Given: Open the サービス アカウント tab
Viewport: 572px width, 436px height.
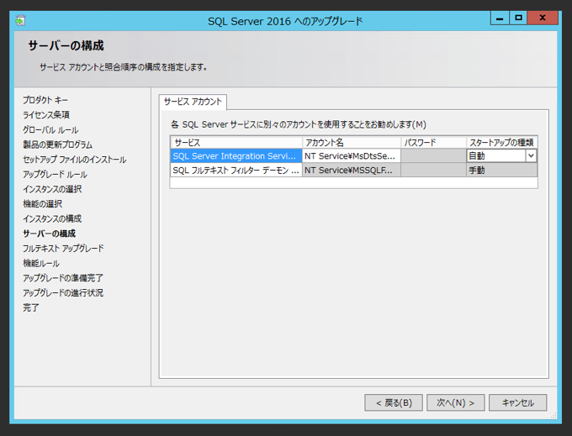Looking at the screenshot, I should point(193,102).
